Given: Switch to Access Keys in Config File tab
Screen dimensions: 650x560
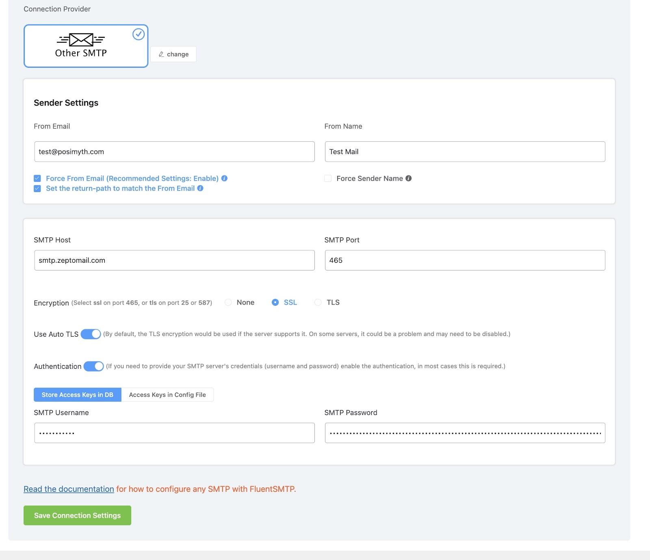Looking at the screenshot, I should pos(167,394).
